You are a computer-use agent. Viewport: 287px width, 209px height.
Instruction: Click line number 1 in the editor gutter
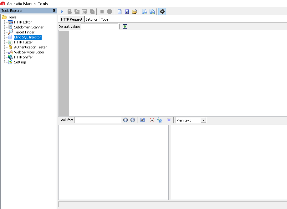62,33
